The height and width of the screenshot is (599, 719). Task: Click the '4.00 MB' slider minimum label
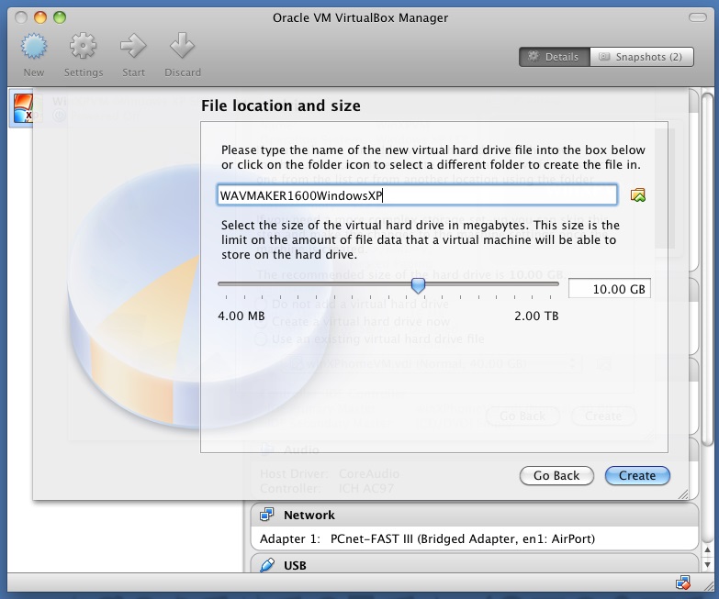[242, 316]
